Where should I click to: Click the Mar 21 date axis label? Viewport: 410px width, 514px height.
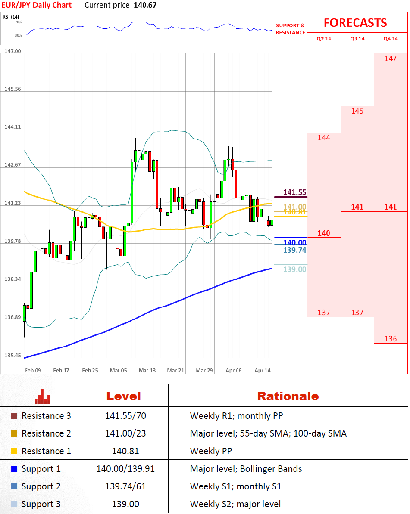[x=175, y=370]
